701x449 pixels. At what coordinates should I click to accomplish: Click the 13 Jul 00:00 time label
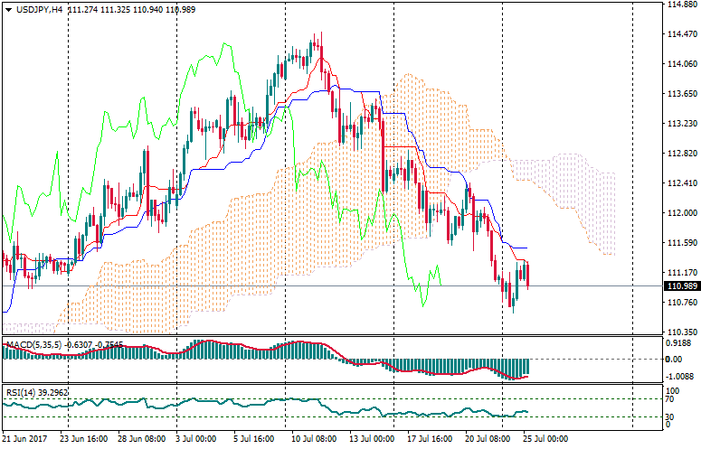pos(370,438)
